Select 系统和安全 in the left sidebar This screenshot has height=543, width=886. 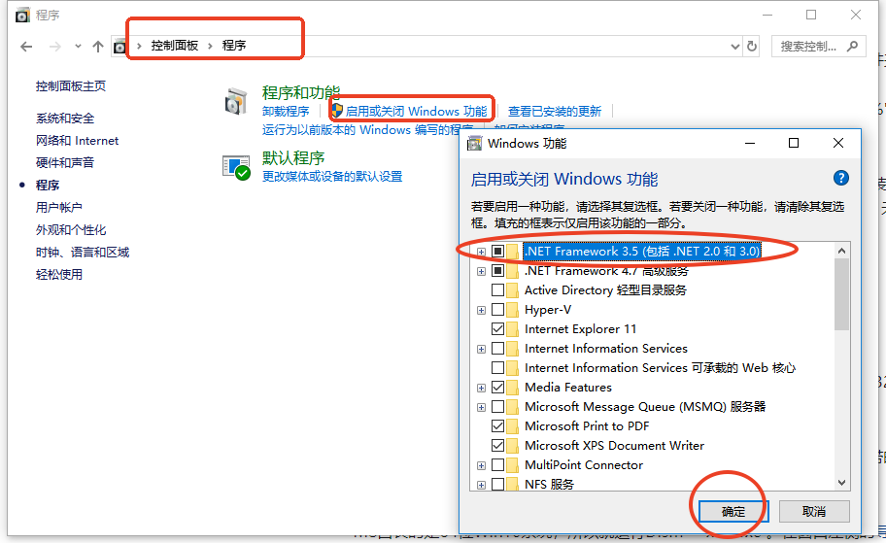[x=65, y=119]
